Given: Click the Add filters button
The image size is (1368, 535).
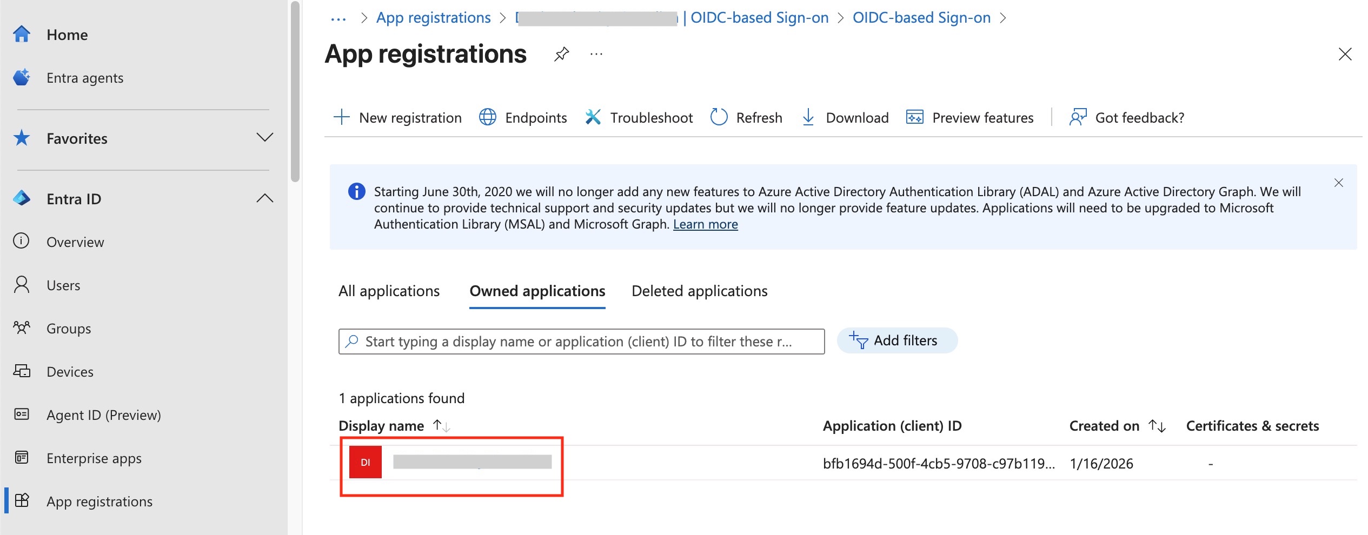Looking at the screenshot, I should coord(897,340).
